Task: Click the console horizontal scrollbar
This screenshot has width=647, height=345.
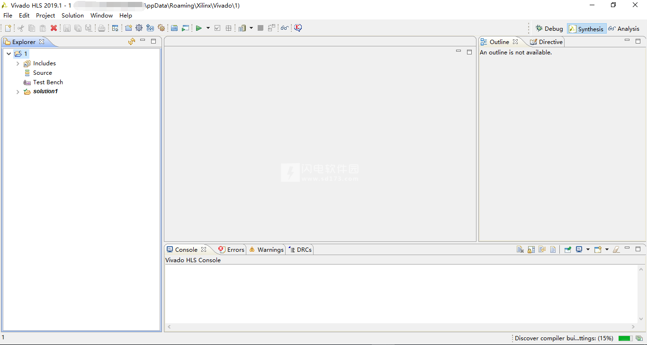Action: click(x=401, y=327)
